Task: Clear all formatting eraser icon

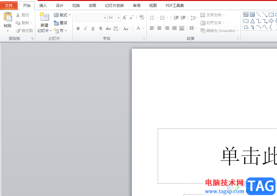Action: click(142, 17)
